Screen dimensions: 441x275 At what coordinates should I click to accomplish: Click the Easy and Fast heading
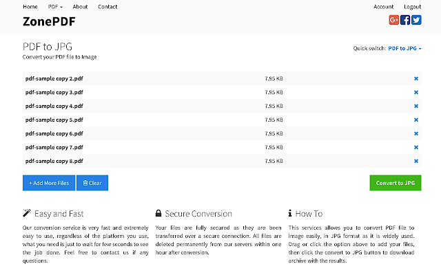59,214
